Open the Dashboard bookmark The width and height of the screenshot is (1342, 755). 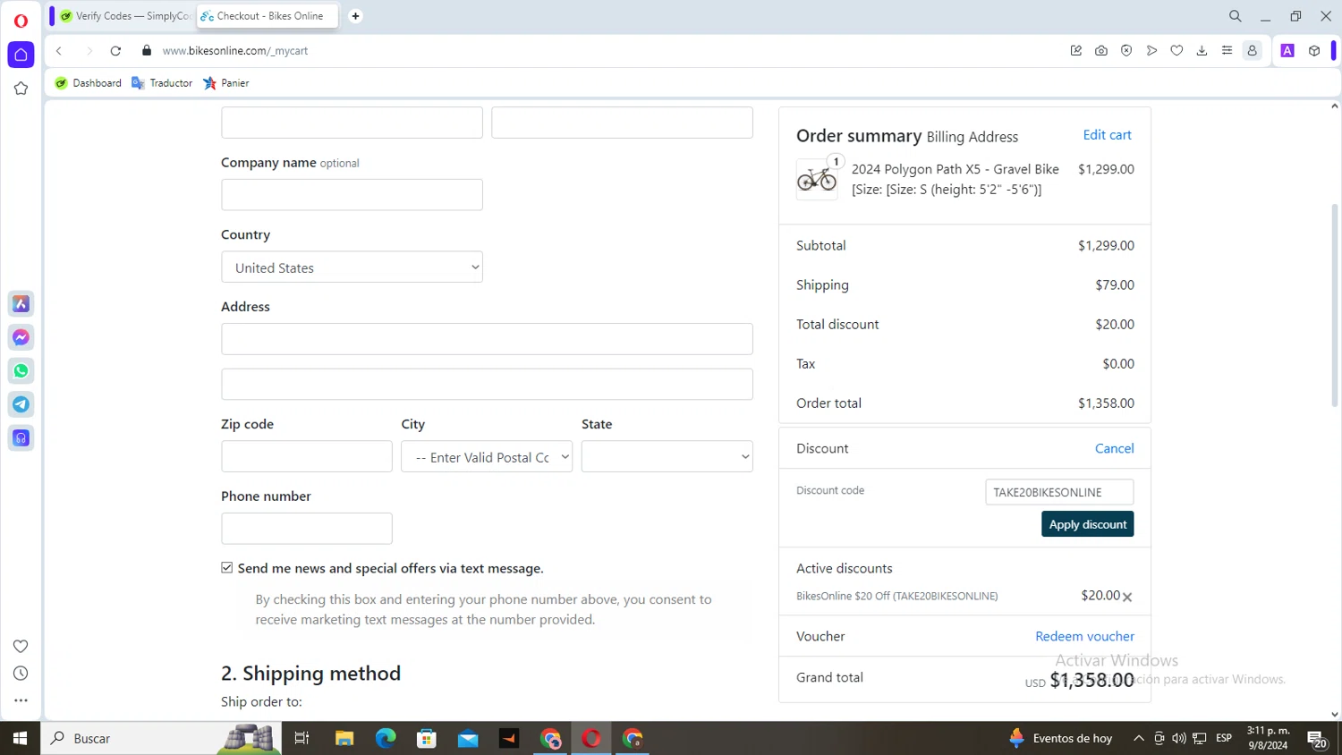click(x=89, y=83)
